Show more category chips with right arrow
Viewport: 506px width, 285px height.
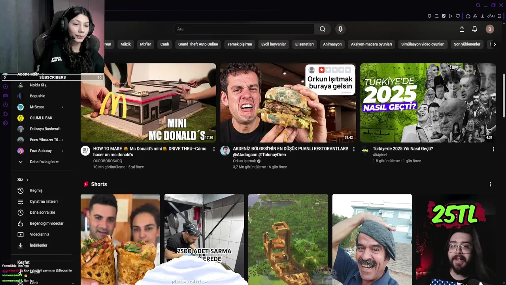coord(494,44)
